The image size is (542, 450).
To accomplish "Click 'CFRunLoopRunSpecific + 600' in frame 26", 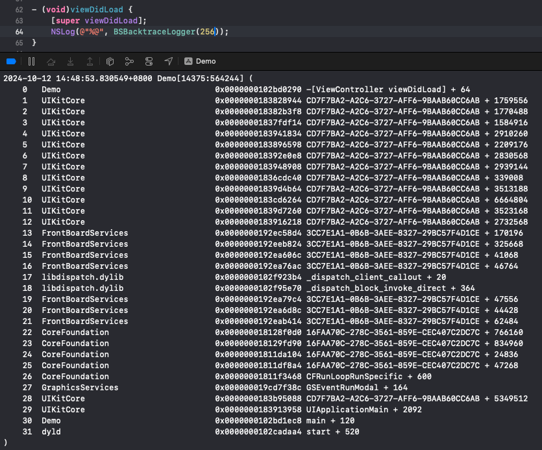I will pyautogui.click(x=369, y=377).
